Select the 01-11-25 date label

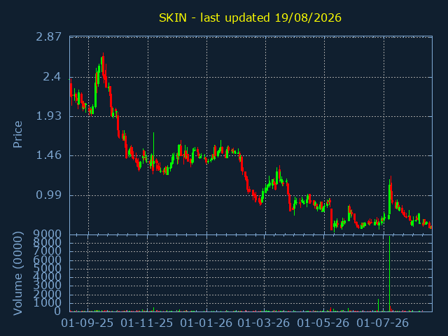coord(147,323)
